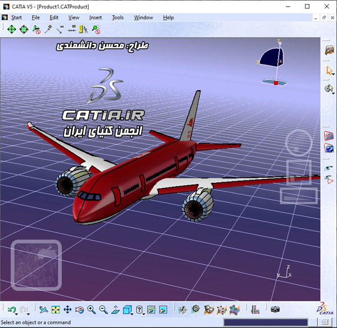Expand the quick view cube dropdown arrow
337x328 pixels.
[x=132, y=314]
